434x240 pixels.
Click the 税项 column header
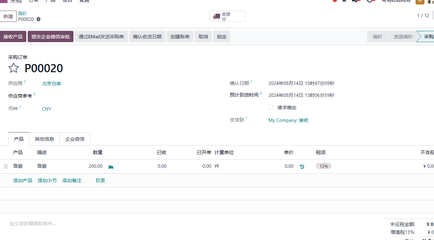pyautogui.click(x=321, y=152)
